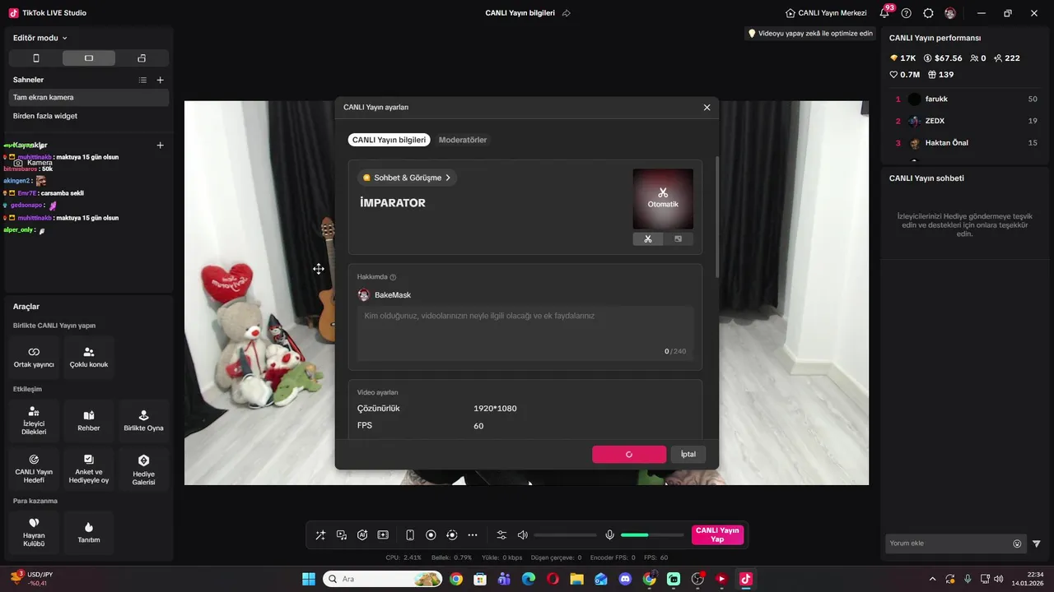This screenshot has height=592, width=1054.
Task: Select the Birden fazla widget scene
Action: (x=89, y=116)
